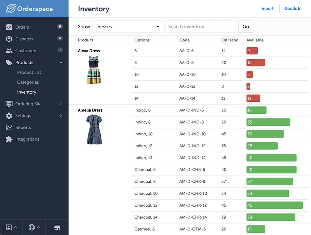Click the Dispatch box icon
The image size is (311, 235).
tap(9, 39)
